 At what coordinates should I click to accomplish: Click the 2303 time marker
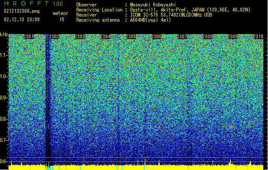[x=80, y=37]
